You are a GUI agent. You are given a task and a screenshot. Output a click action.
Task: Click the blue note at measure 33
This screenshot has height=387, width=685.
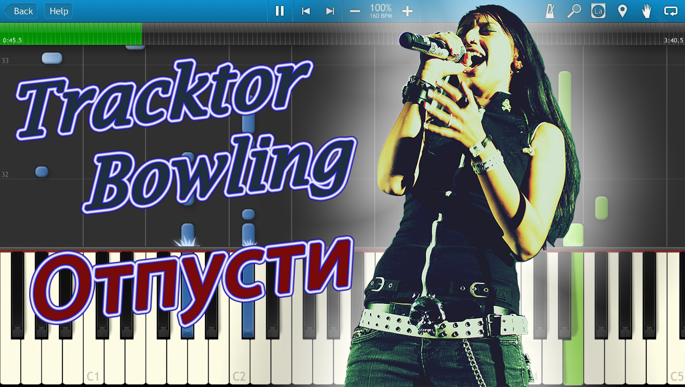pyautogui.click(x=52, y=58)
